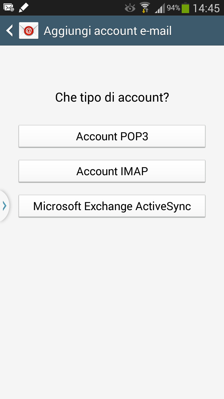Tap the back arrow in the header
Viewport: 224px width, 399px height.
click(x=10, y=31)
